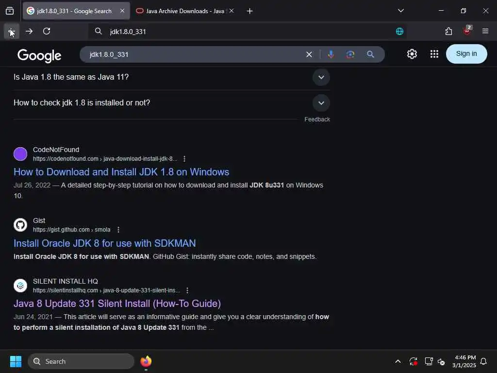497x373 pixels.
Task: Open Firefox from the taskbar
Action: [146, 361]
